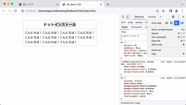The image size is (186, 105).
Task: Open a new browser tab
Action: 108,5
